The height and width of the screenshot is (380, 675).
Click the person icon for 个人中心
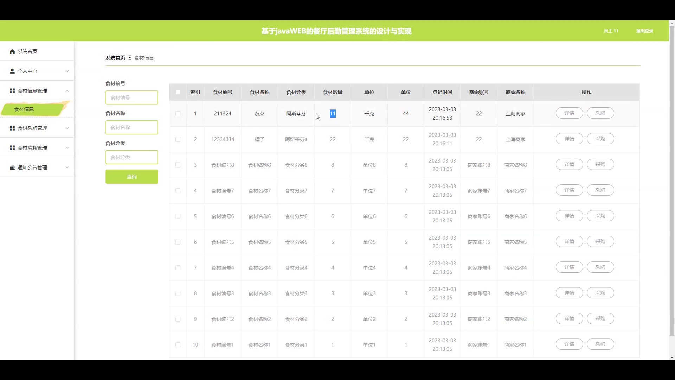12,71
